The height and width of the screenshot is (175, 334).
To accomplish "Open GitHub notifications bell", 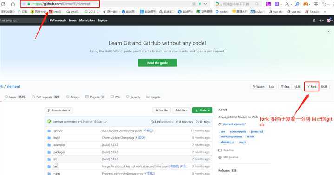I will [314, 20].
